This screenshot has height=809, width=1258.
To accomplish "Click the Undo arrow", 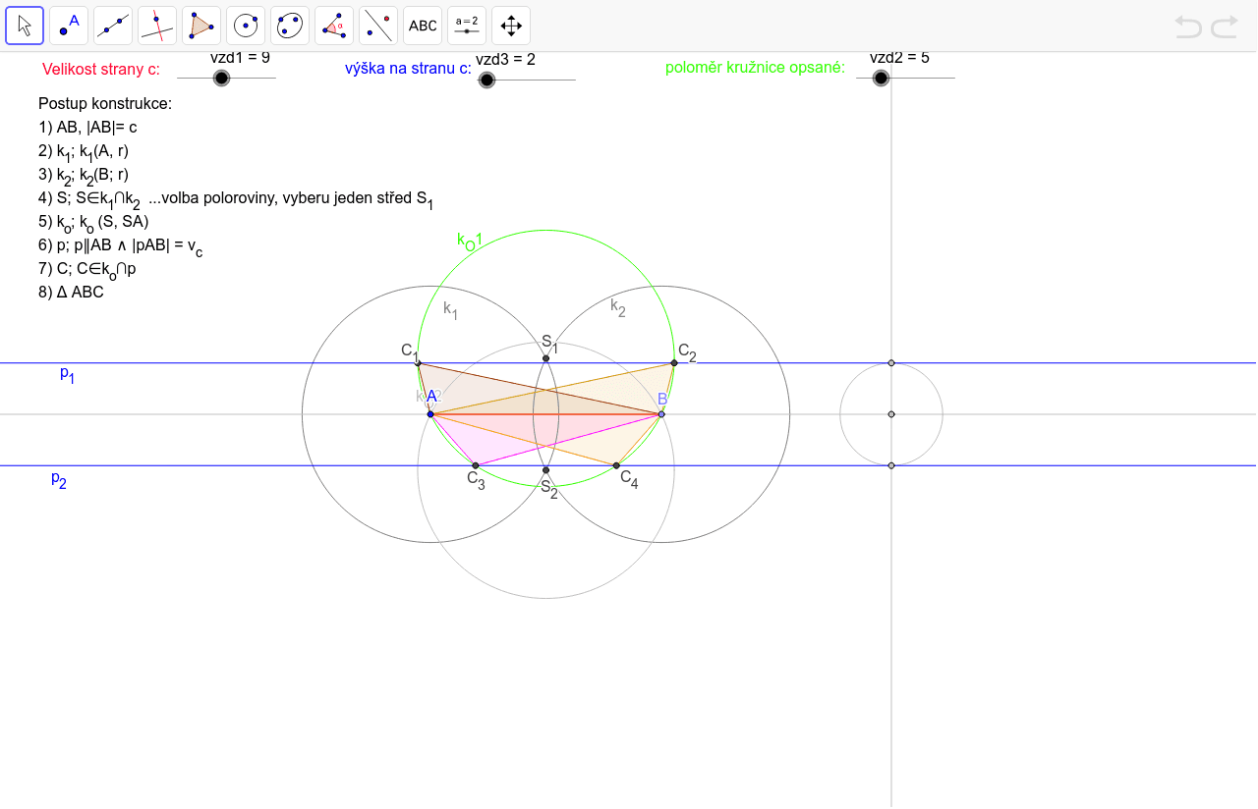I will [x=1188, y=27].
